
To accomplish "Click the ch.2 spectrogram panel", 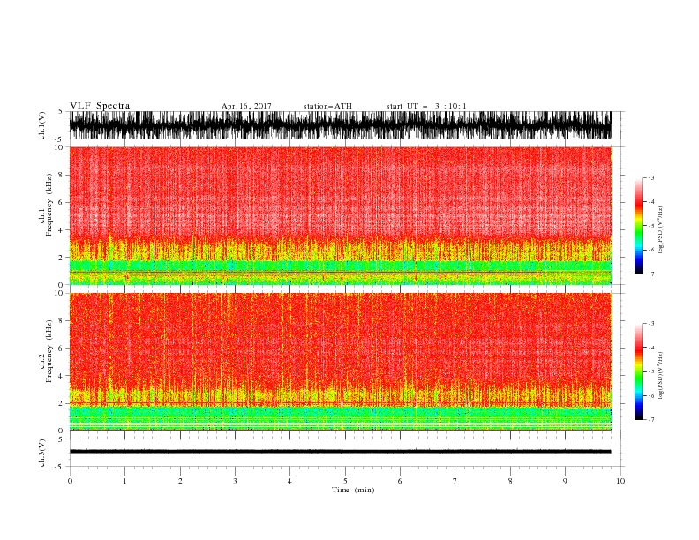I will click(x=340, y=362).
